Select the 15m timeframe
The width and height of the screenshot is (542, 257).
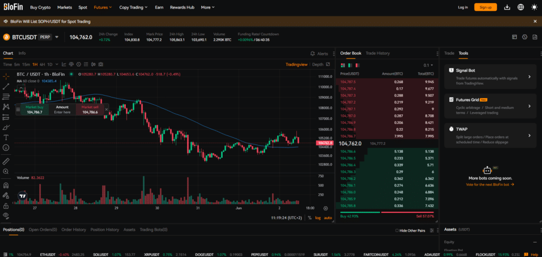[x=26, y=64]
